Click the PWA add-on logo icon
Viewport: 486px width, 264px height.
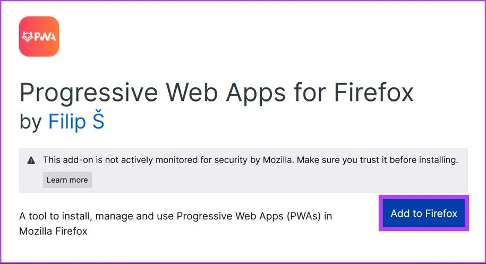[39, 36]
